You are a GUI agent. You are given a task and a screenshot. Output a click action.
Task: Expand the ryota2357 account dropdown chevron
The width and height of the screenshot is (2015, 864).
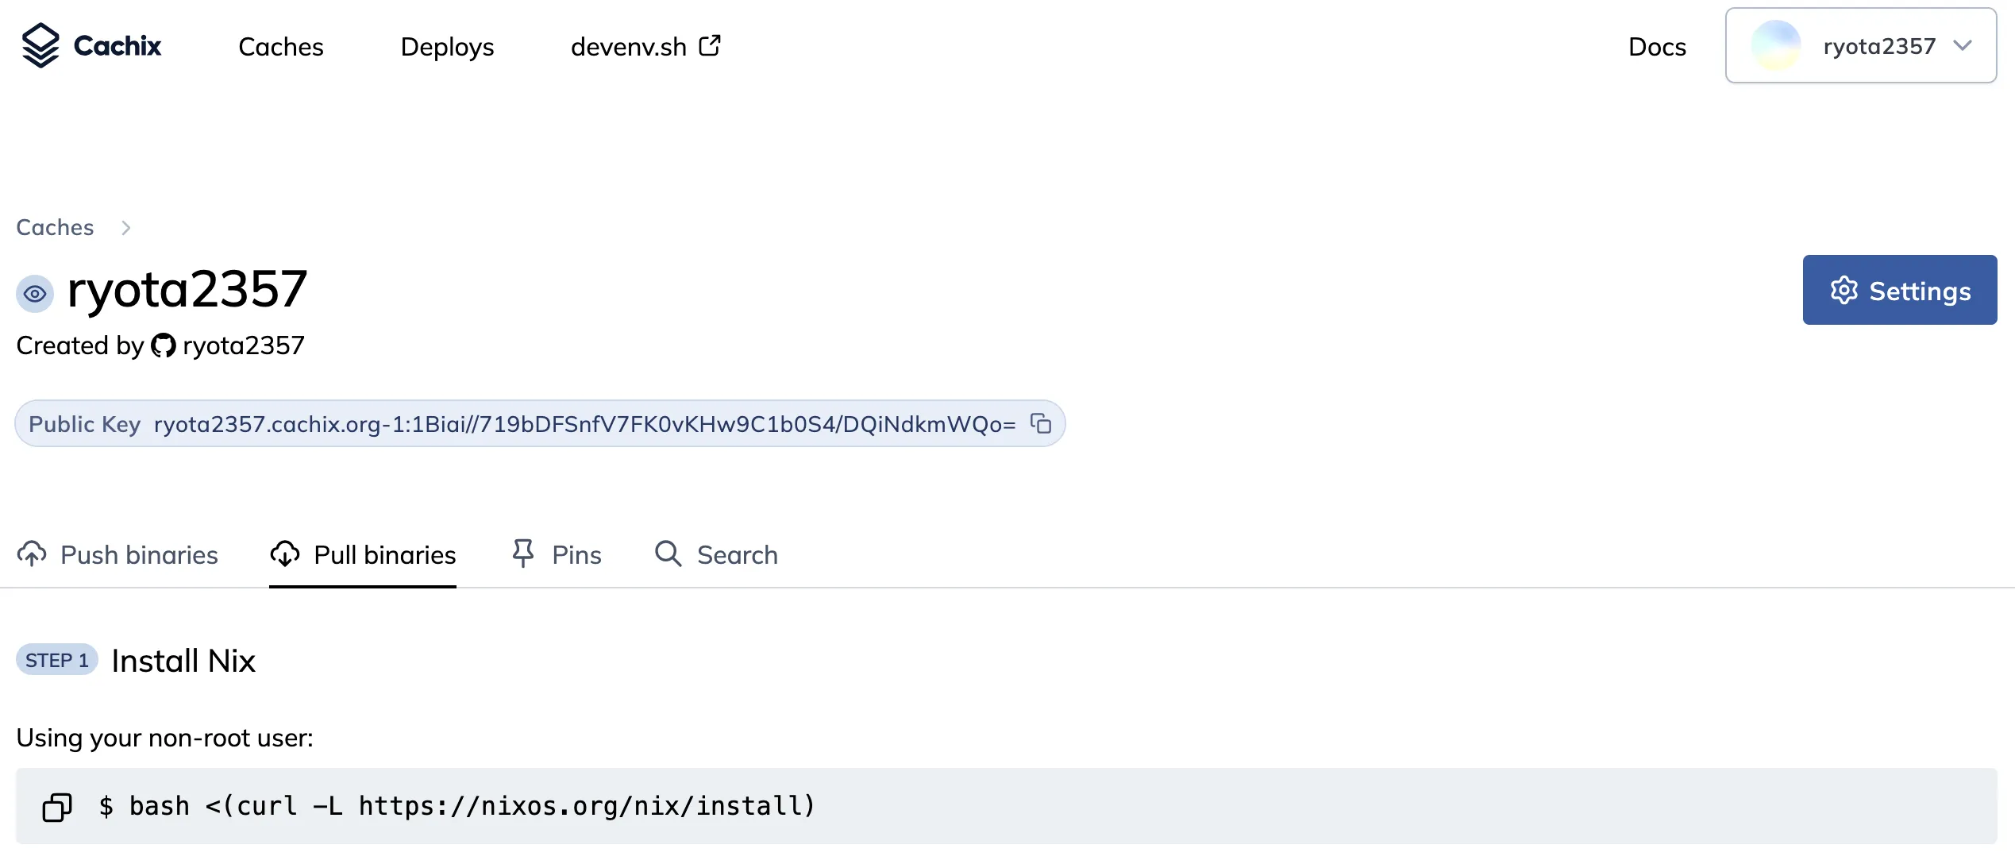pos(1963,46)
